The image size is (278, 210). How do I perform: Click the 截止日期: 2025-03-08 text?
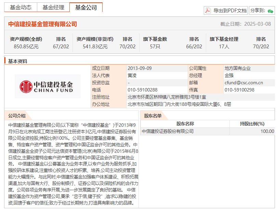point(246,24)
